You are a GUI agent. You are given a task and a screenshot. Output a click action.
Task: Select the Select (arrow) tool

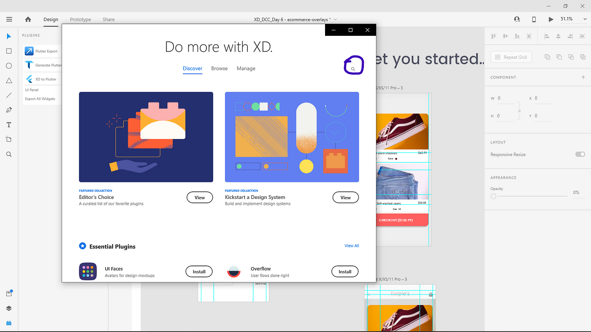coord(9,36)
